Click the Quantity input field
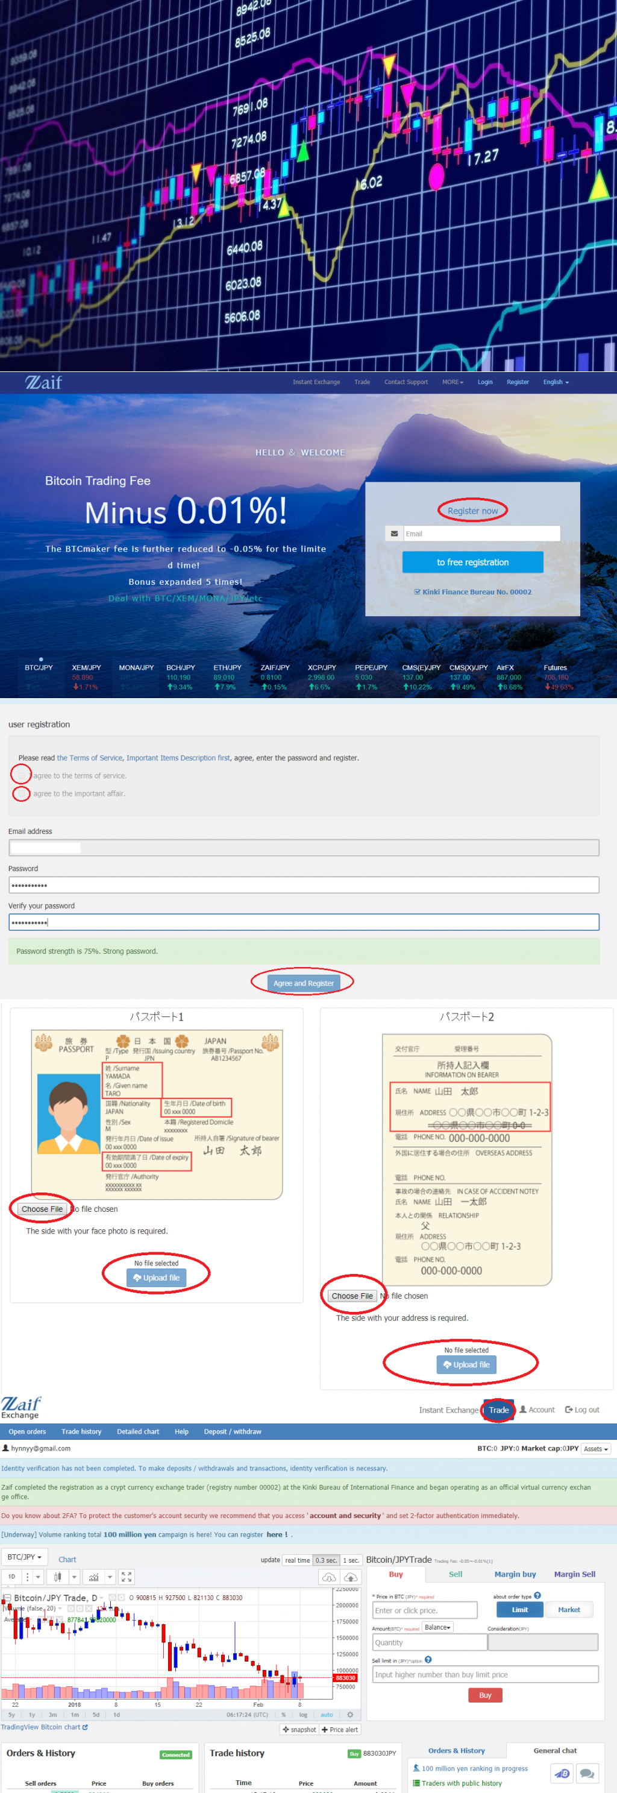Image resolution: width=617 pixels, height=1793 pixels. coord(429,1642)
